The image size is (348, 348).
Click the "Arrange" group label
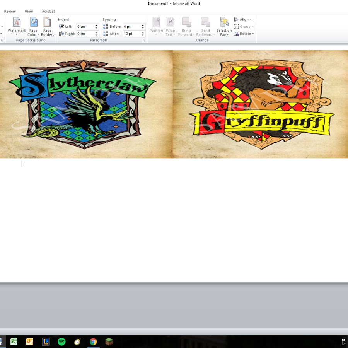tap(202, 40)
